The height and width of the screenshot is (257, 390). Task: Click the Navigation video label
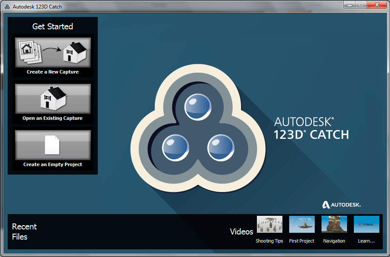(x=334, y=241)
